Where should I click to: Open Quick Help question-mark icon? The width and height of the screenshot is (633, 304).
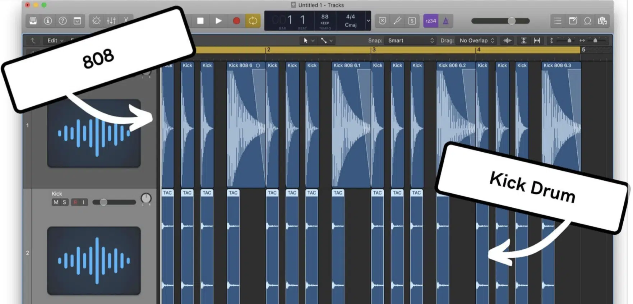click(x=63, y=21)
